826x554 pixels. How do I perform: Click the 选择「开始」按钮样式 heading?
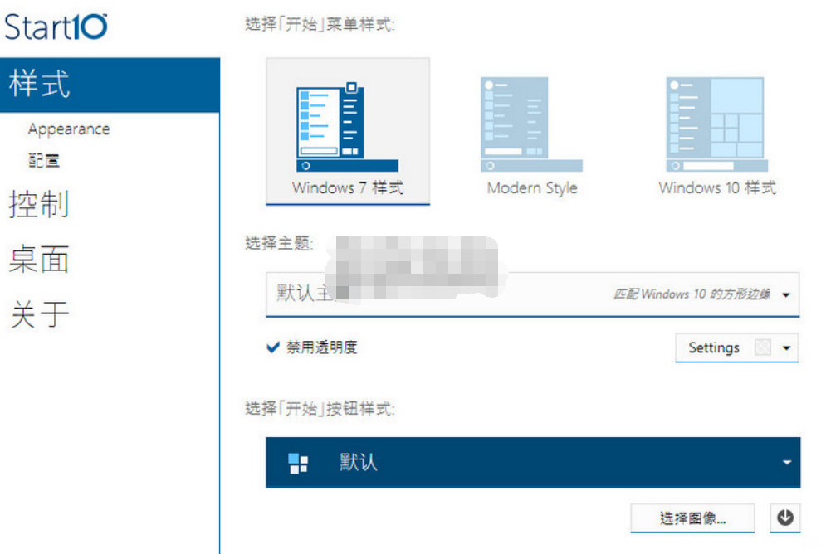click(320, 408)
